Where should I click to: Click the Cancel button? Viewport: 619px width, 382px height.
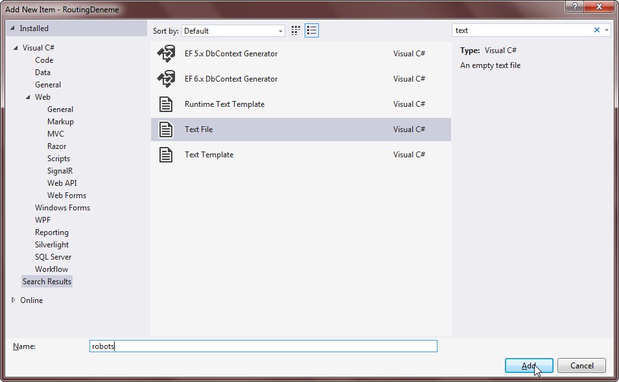581,366
